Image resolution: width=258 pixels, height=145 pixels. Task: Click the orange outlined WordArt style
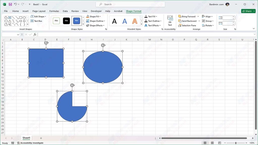coord(135,21)
